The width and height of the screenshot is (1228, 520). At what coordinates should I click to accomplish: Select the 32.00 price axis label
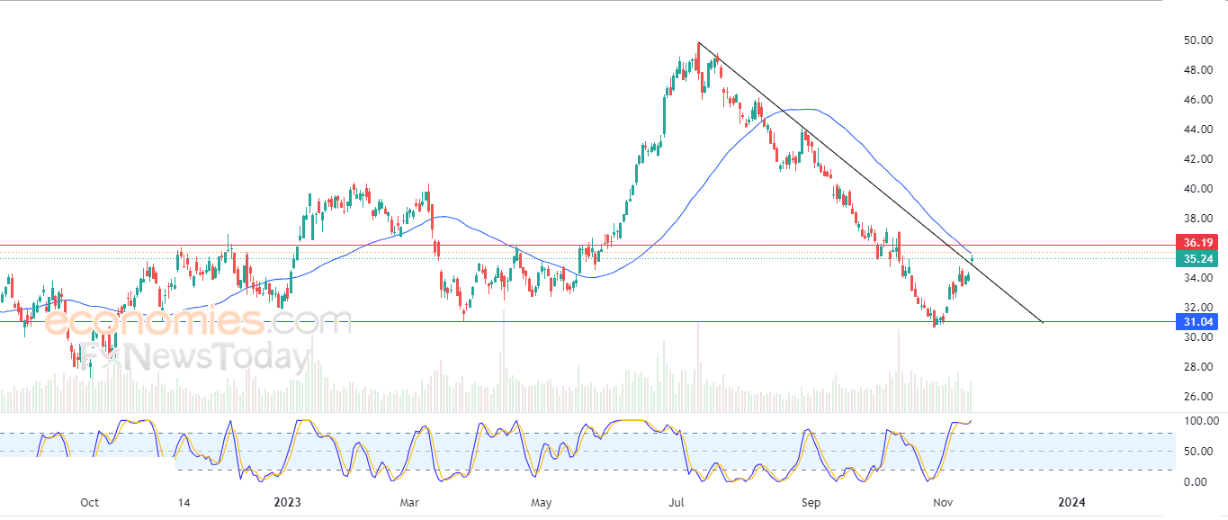click(x=1197, y=308)
